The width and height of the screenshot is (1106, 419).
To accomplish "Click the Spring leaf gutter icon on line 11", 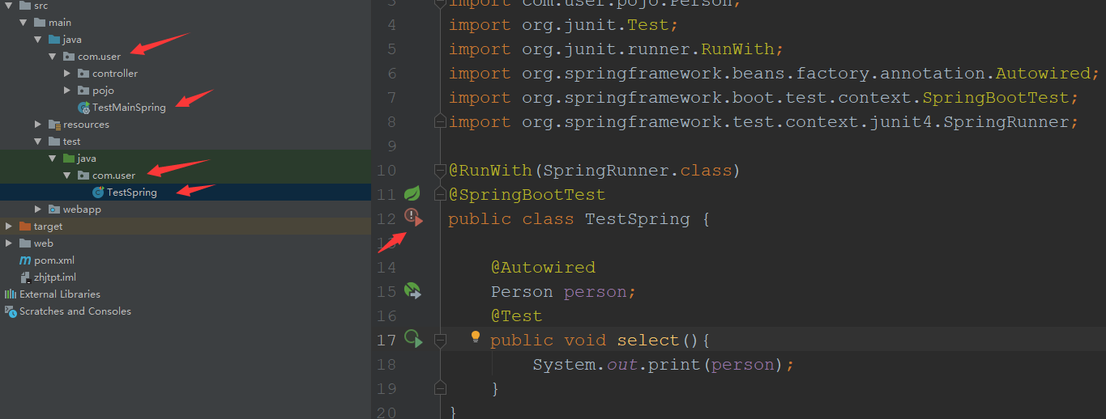I will point(412,194).
